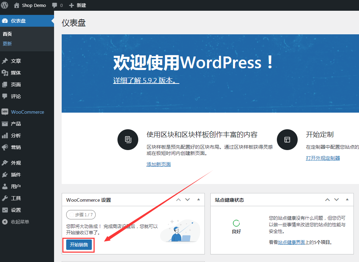Open the 插件 menu
Viewport: 359px width, 262px height.
point(27,175)
